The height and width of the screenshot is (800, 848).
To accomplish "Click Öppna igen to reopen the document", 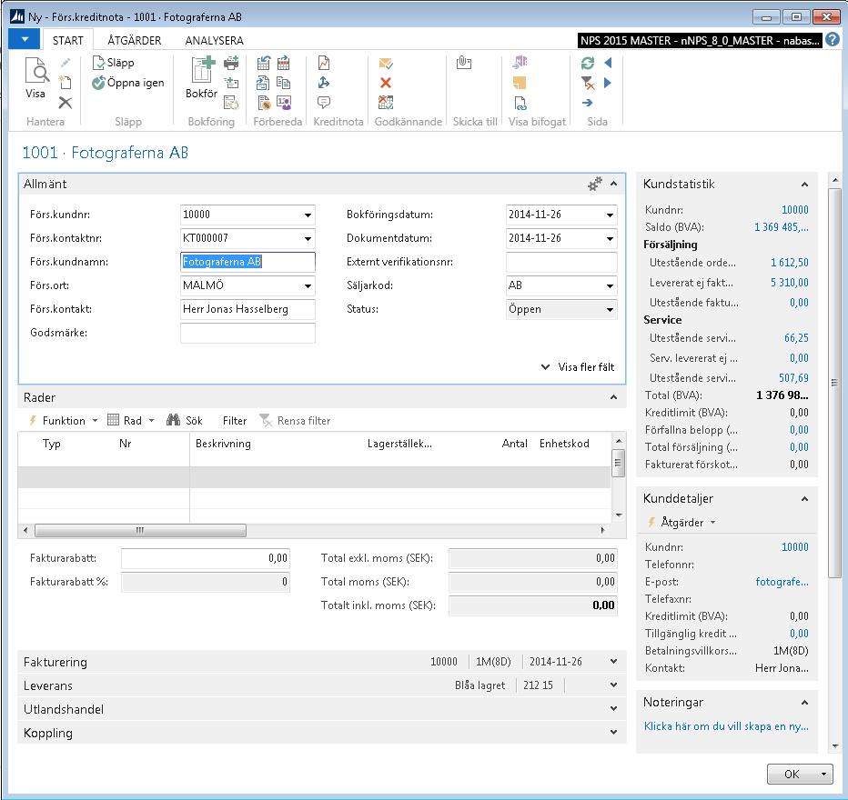I will (x=128, y=83).
